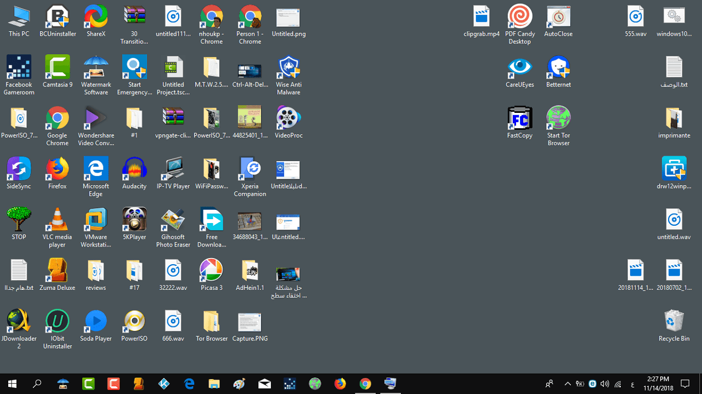Open the reviews folder
Screen dimensions: 702x394
click(96, 276)
